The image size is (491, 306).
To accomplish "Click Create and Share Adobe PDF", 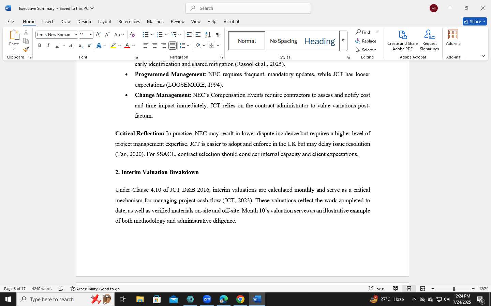I will [402, 40].
